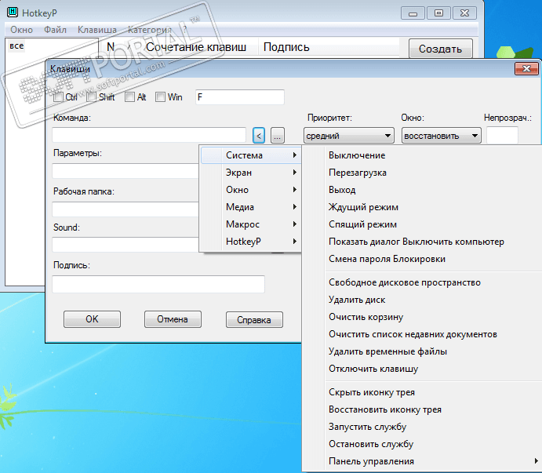The image size is (542, 473).
Task: Check the Win modifier checkbox
Action: pyautogui.click(x=160, y=97)
